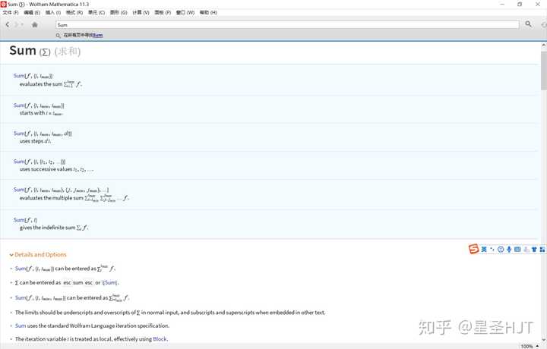
Task: Open the 格式 (R) menu
Action: (x=74, y=13)
